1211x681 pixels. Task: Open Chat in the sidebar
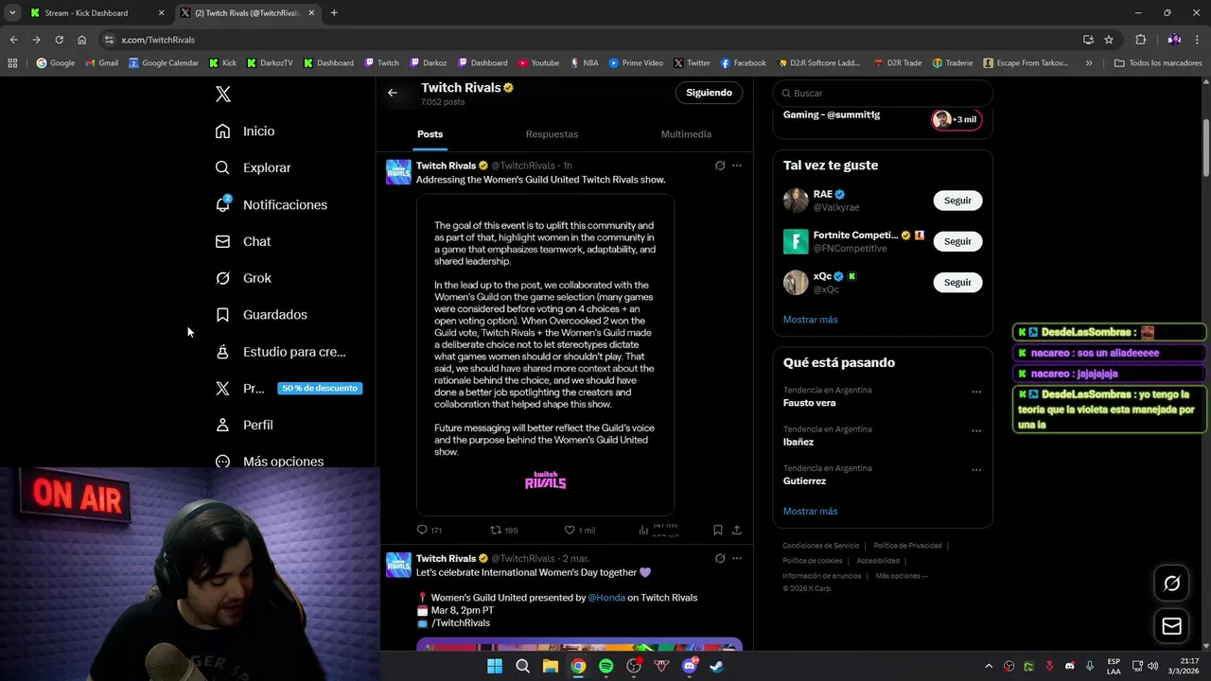point(243,241)
